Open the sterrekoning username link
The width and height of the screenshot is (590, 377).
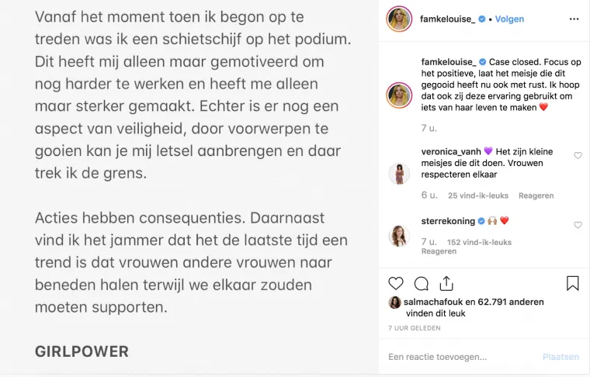tap(448, 221)
